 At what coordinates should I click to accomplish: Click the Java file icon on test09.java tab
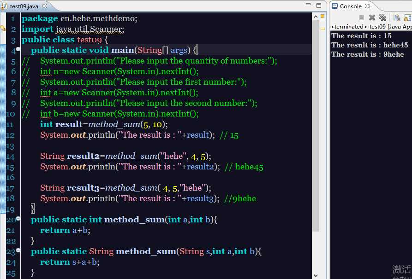tap(4, 6)
